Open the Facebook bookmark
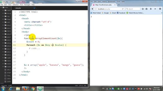This screenshot has height=91, width=163. [121, 13]
